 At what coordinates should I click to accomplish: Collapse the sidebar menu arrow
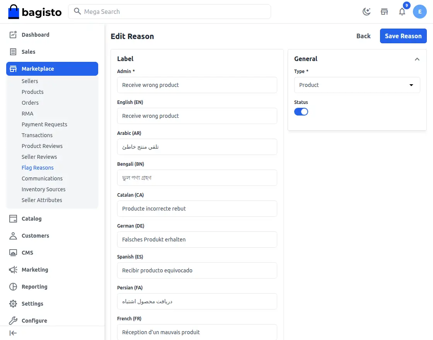point(13,333)
